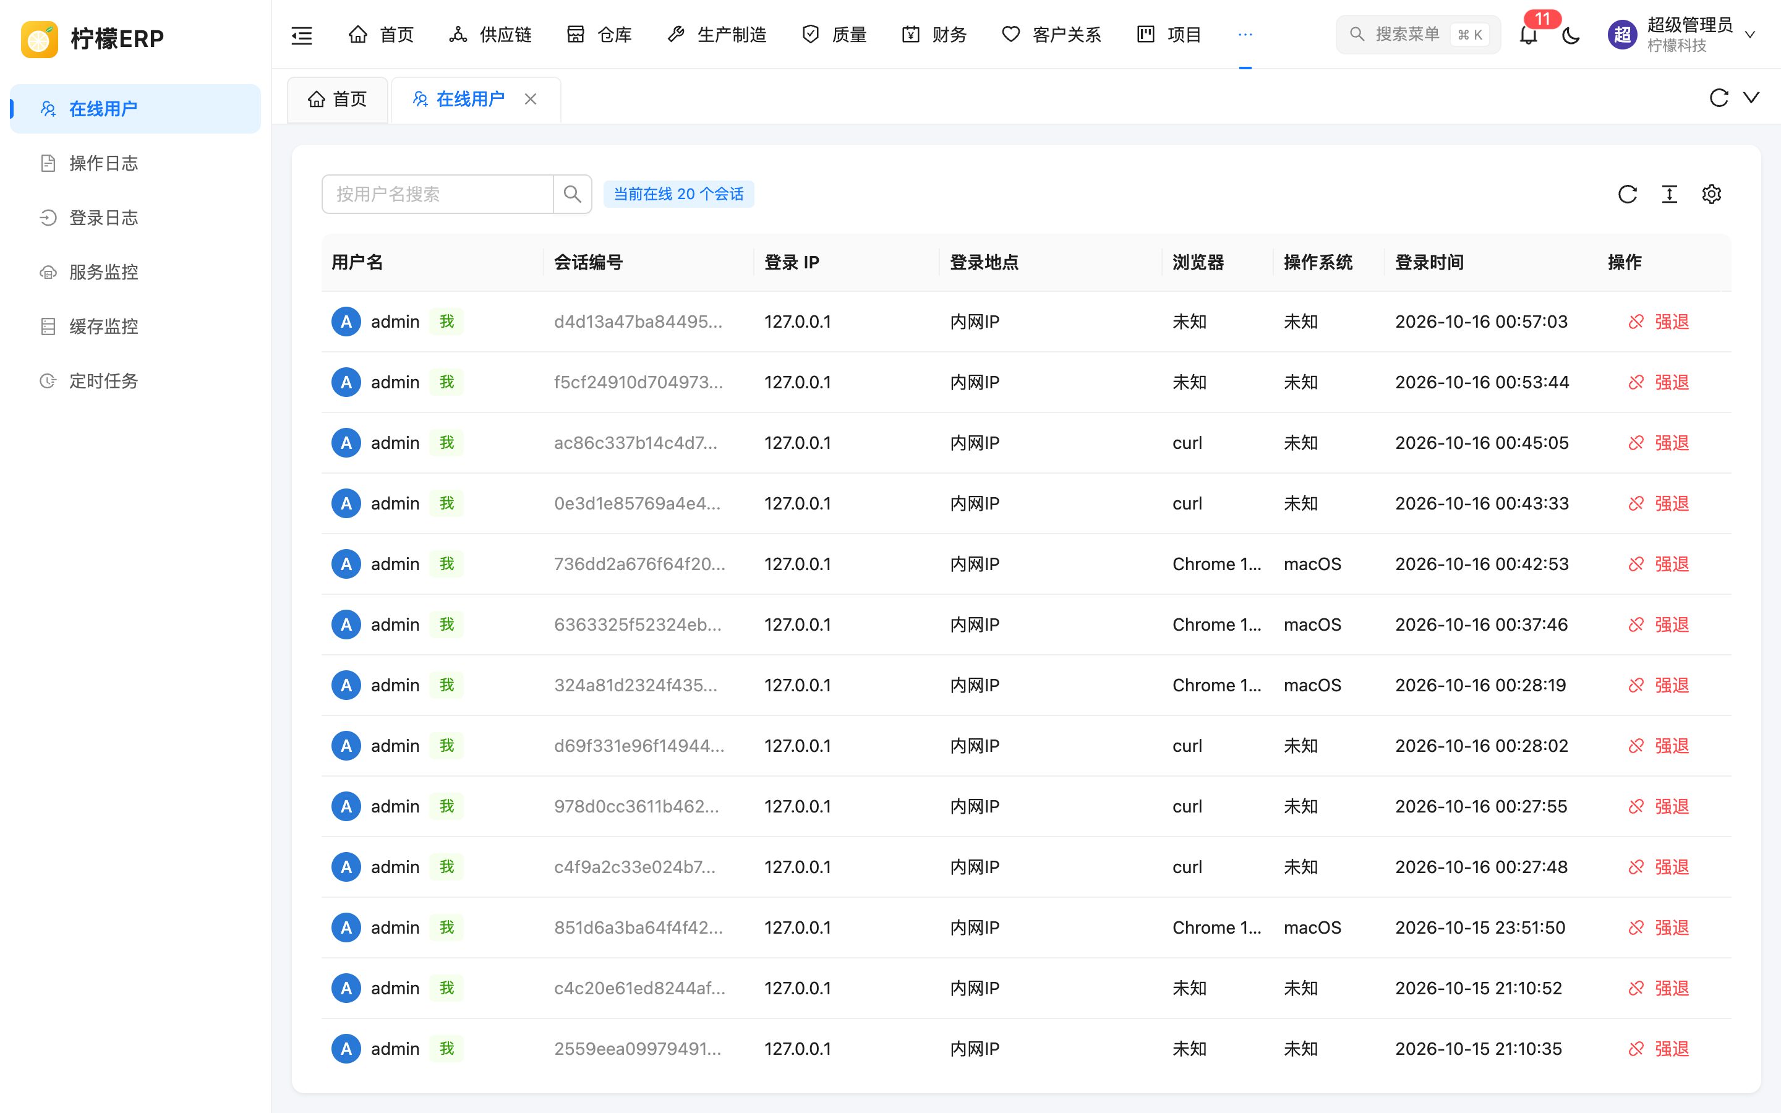Select 缓存监控 in the sidebar
Screen dimensions: 1781x1113
coord(135,327)
